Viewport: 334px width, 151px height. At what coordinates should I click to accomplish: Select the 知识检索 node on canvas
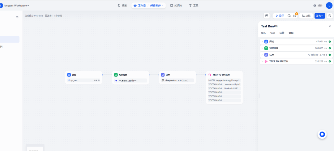pos(131,78)
